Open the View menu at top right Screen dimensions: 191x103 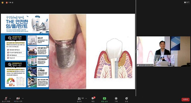pyautogui.click(x=187, y=2)
